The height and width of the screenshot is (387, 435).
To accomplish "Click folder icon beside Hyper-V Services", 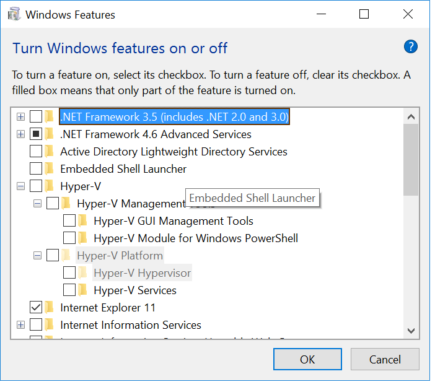I will (82, 290).
